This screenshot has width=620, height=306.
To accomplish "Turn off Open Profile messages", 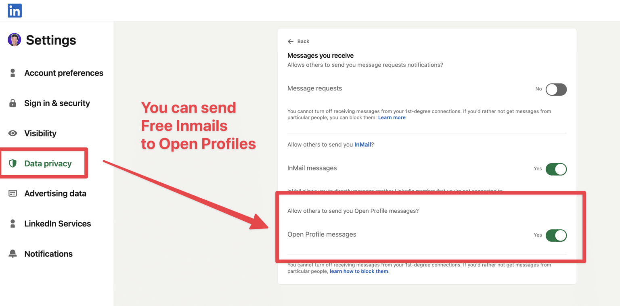I will [557, 235].
